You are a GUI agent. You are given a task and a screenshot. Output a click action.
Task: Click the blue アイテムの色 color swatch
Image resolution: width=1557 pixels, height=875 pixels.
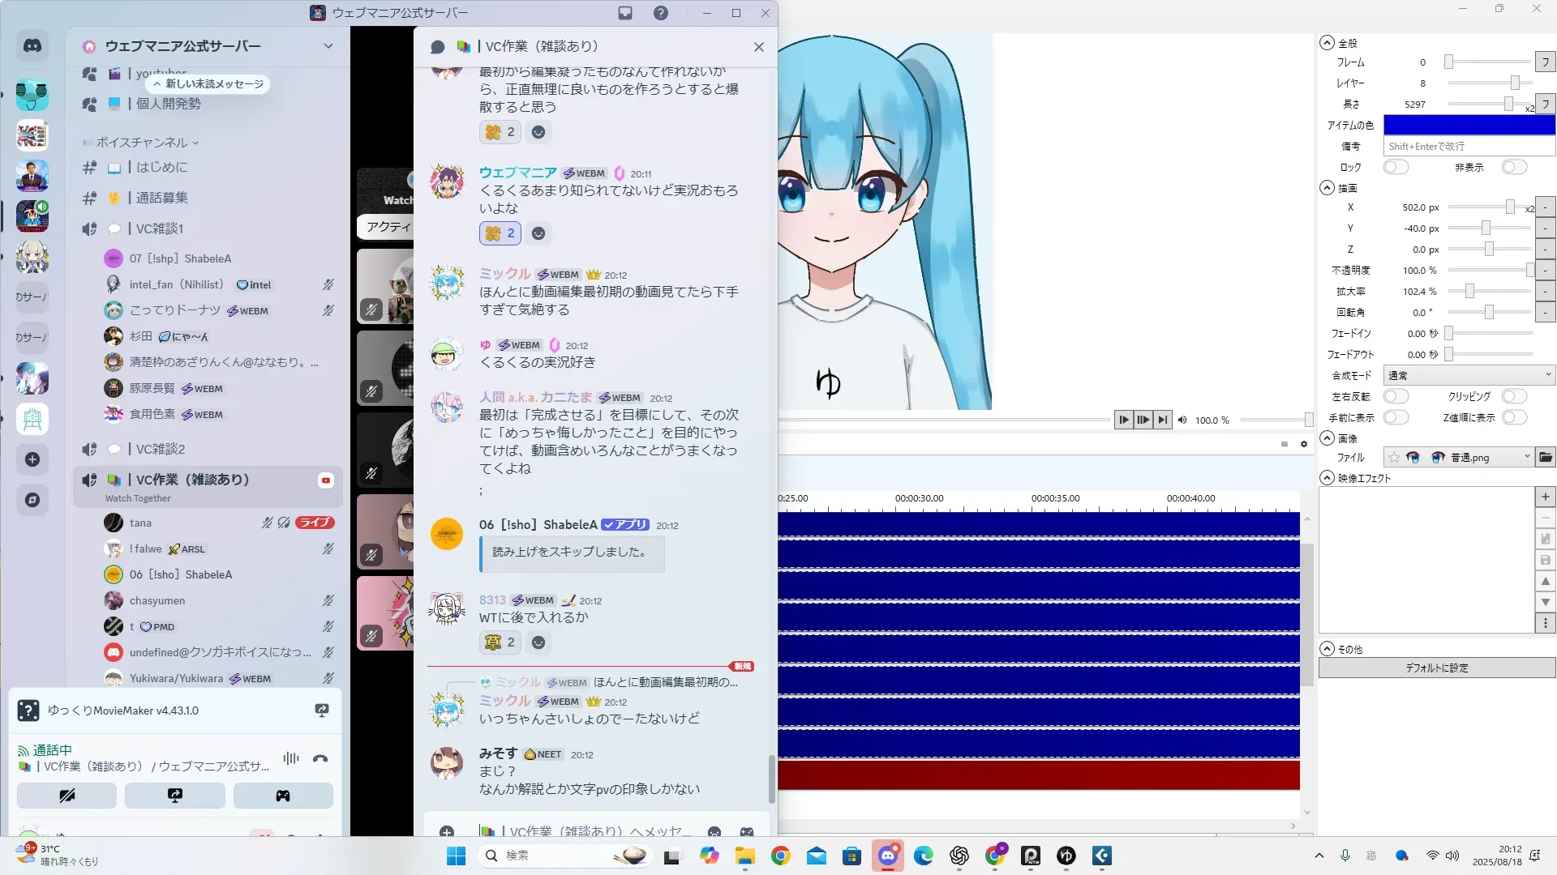coord(1469,126)
